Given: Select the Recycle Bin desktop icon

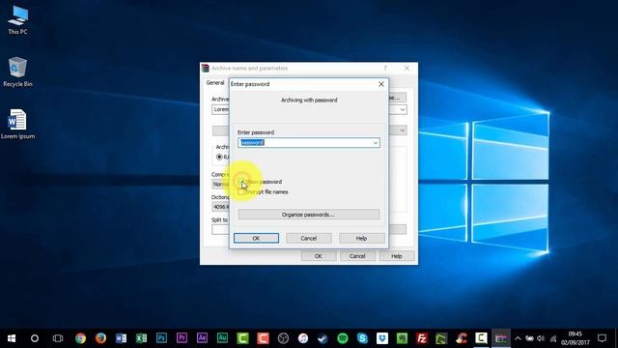Looking at the screenshot, I should point(17,72).
